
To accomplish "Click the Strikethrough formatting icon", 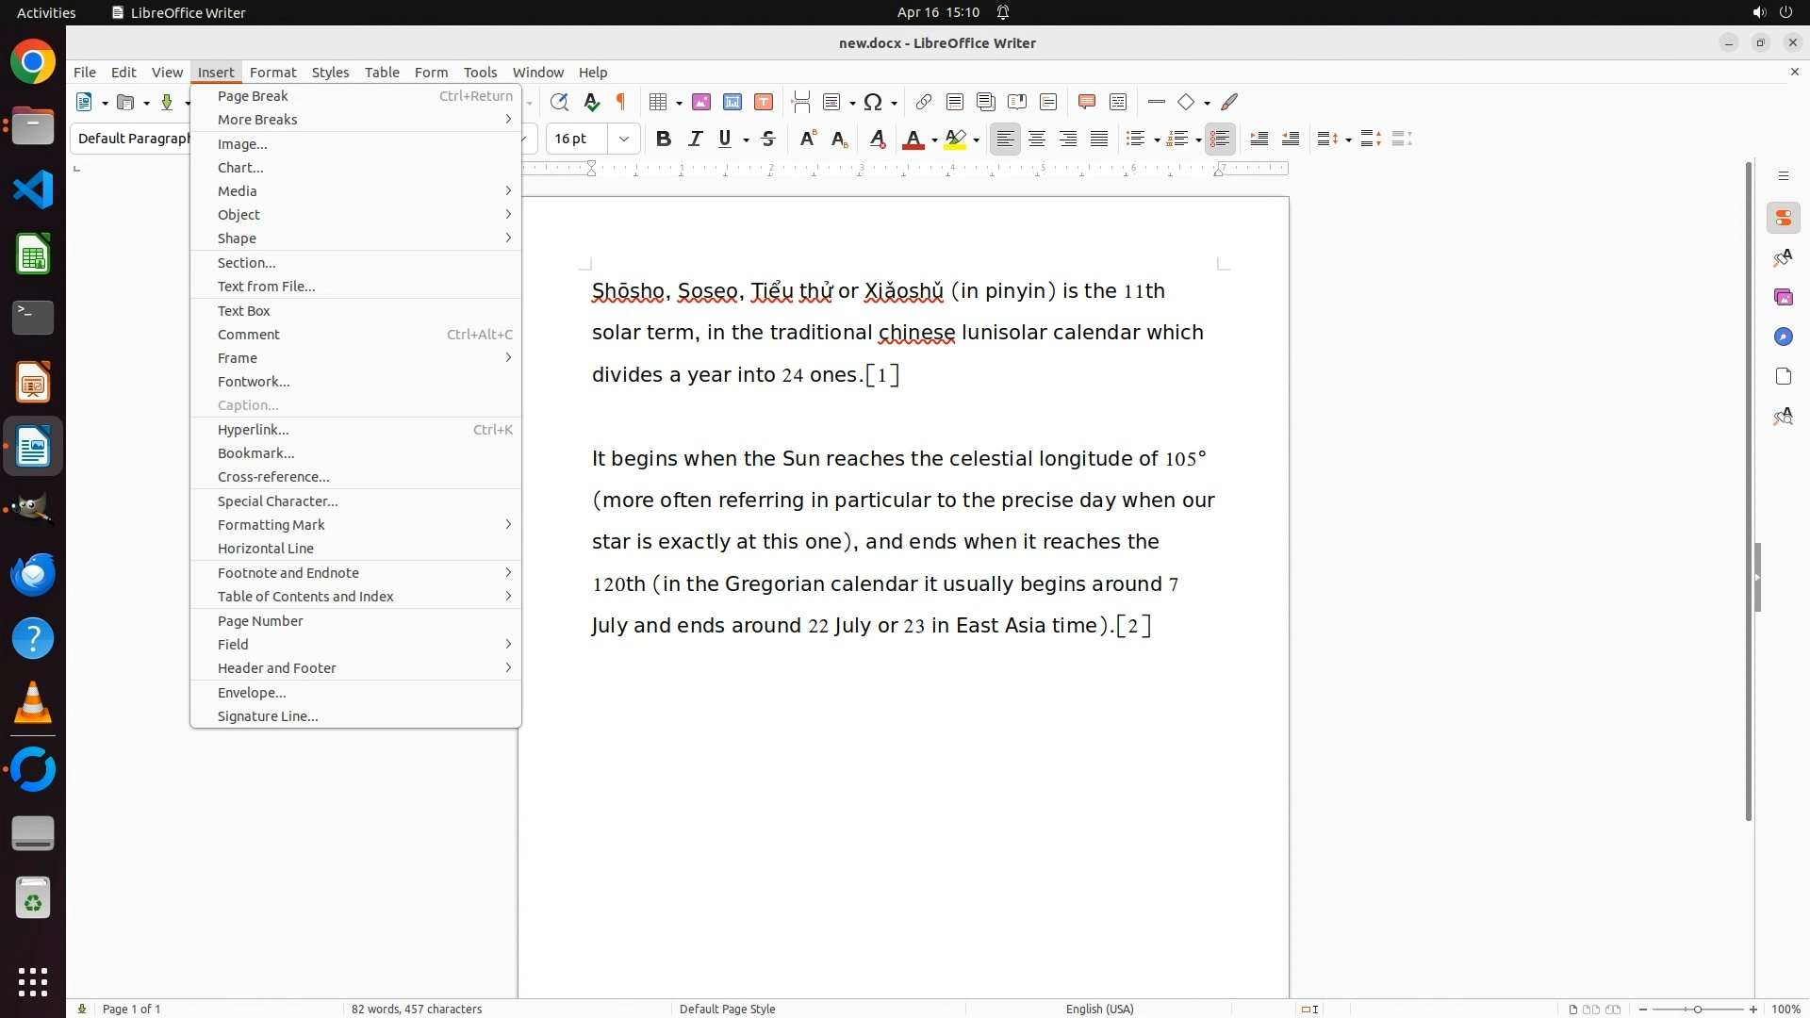I will (768, 139).
